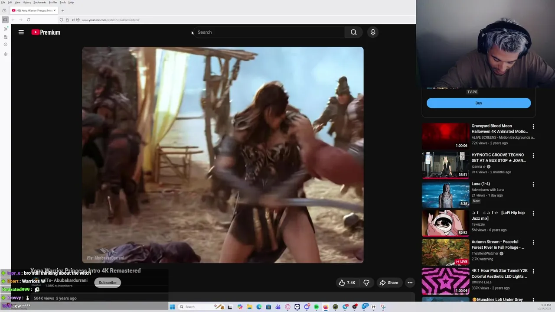Image resolution: width=555 pixels, height=312 pixels.
Task: Open the File menu
Action: point(3,2)
